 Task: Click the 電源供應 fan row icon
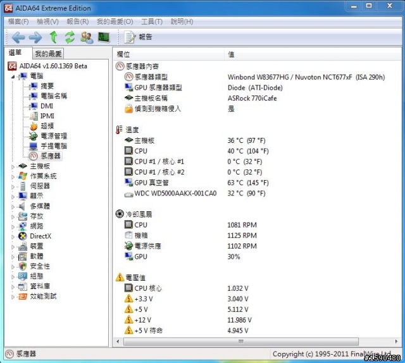point(128,246)
